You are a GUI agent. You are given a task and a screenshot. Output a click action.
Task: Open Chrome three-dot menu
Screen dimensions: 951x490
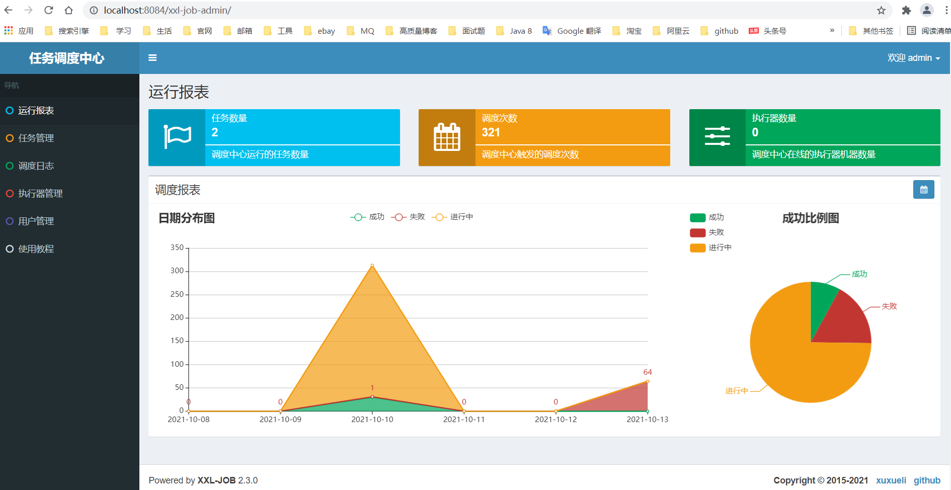pyautogui.click(x=946, y=10)
